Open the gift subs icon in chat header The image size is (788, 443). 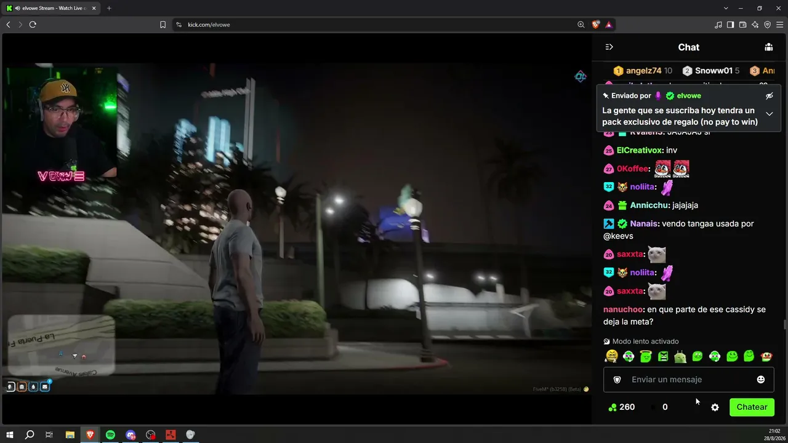768,47
